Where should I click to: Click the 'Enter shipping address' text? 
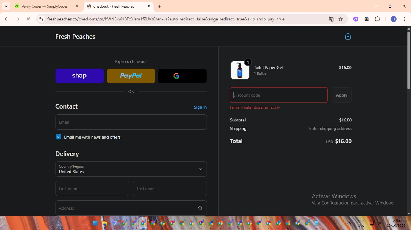click(x=330, y=129)
